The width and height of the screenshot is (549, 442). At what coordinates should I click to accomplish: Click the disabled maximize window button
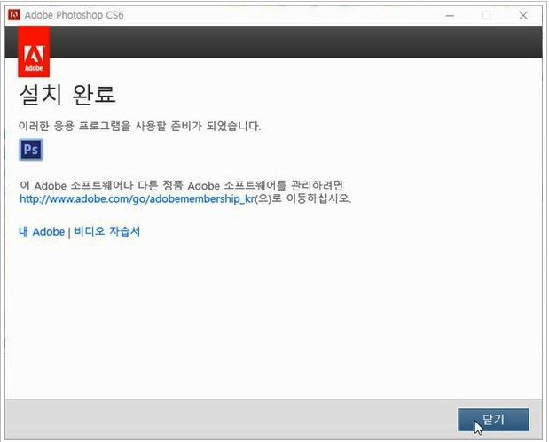pos(486,15)
